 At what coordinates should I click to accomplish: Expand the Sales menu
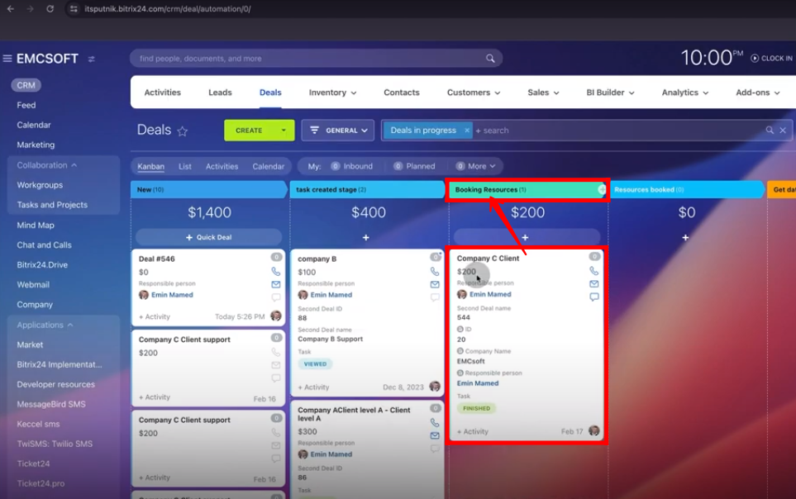(543, 93)
